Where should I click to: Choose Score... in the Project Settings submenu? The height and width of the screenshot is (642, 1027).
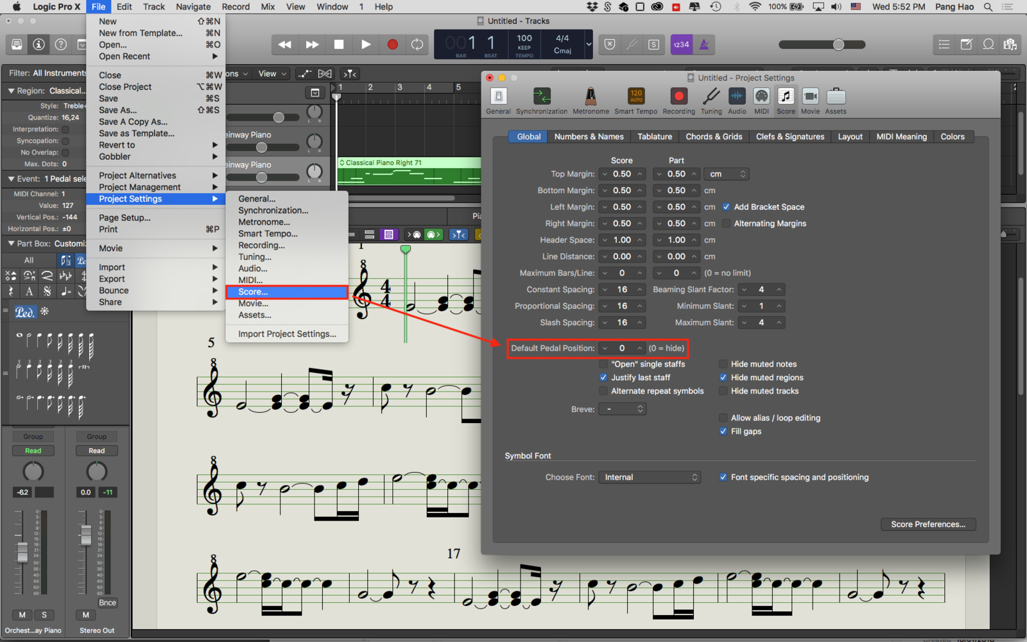click(x=286, y=292)
